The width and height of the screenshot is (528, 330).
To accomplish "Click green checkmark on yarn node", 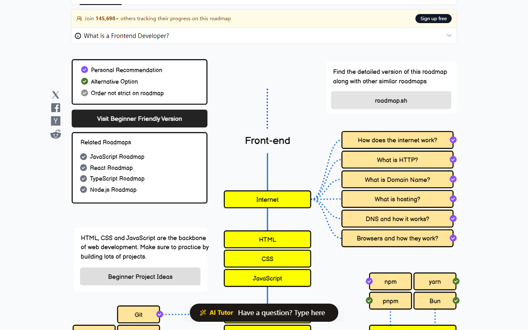I will [456, 281].
